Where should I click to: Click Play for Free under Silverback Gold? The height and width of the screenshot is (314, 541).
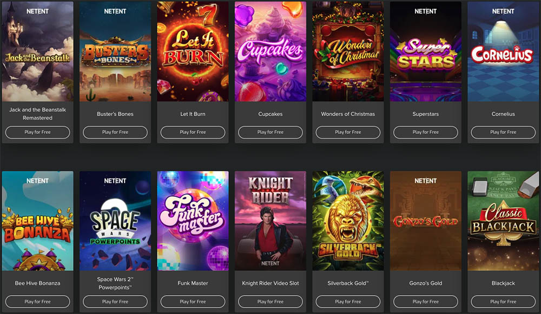pyautogui.click(x=348, y=302)
